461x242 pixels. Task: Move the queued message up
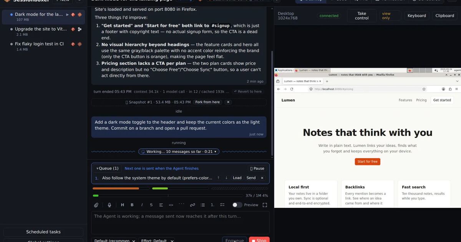click(219, 178)
